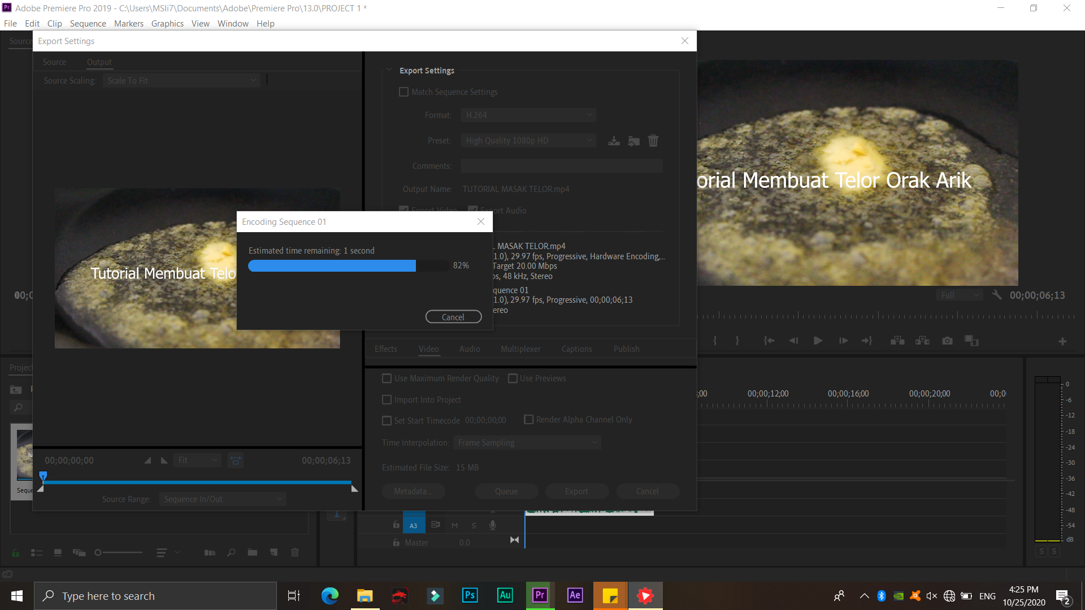The width and height of the screenshot is (1085, 610).
Task: Step back one frame
Action: pos(793,341)
